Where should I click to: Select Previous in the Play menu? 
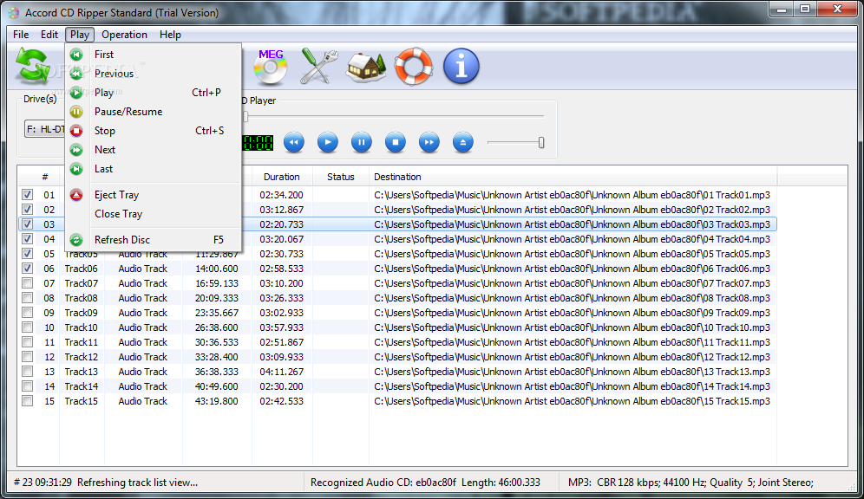[x=114, y=74]
